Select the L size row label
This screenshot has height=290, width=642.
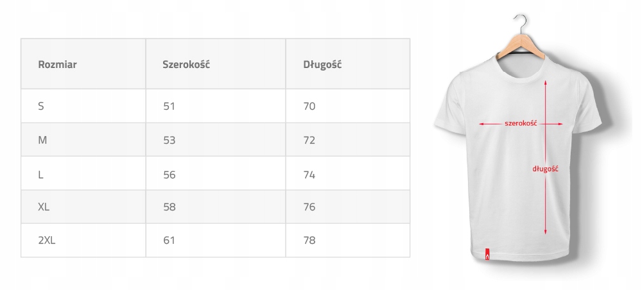coord(40,174)
